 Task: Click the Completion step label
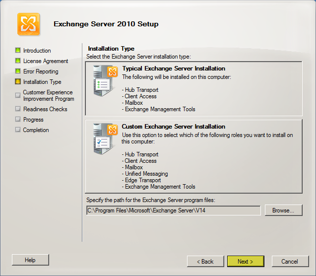pos(36,130)
